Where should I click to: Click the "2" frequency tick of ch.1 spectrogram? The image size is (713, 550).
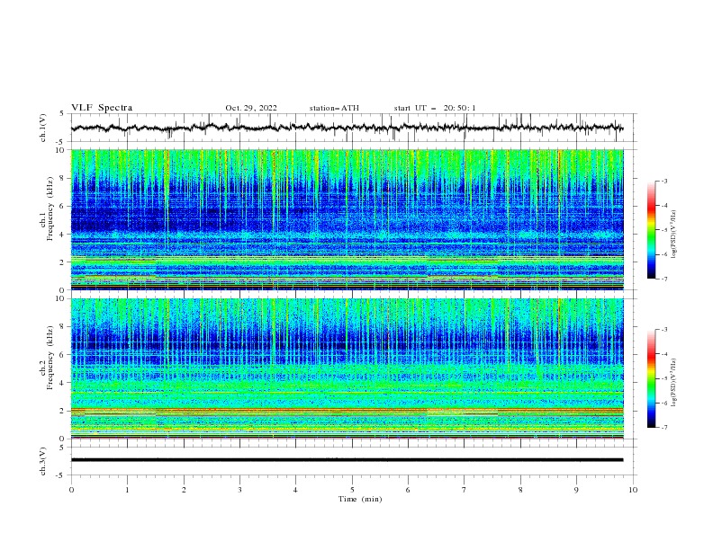(x=63, y=262)
